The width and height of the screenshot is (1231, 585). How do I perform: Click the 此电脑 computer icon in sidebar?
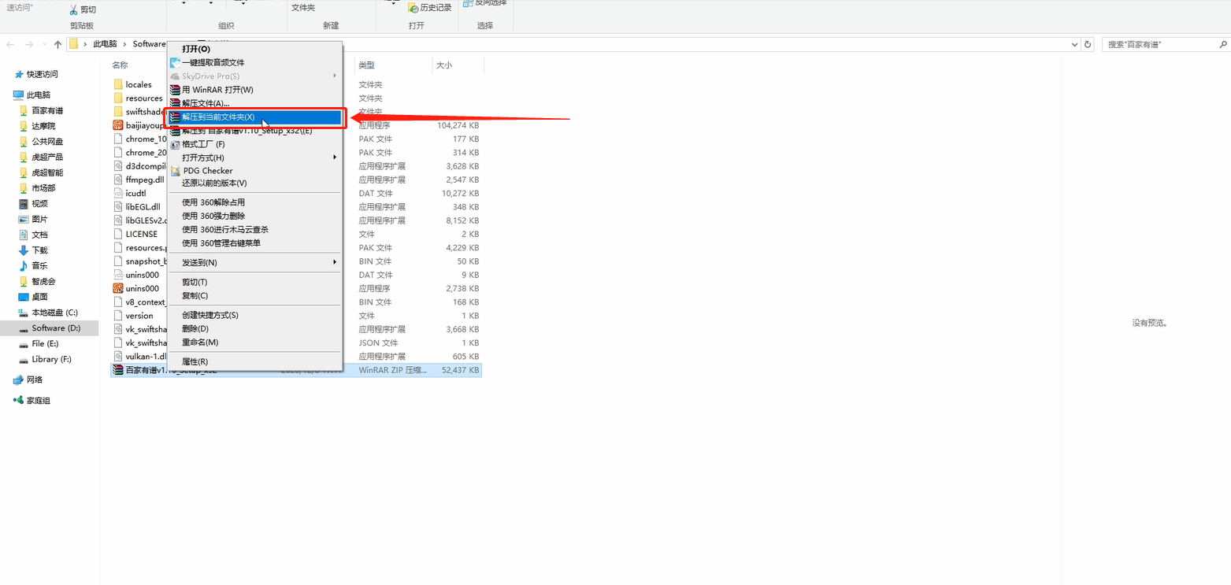tap(19, 94)
